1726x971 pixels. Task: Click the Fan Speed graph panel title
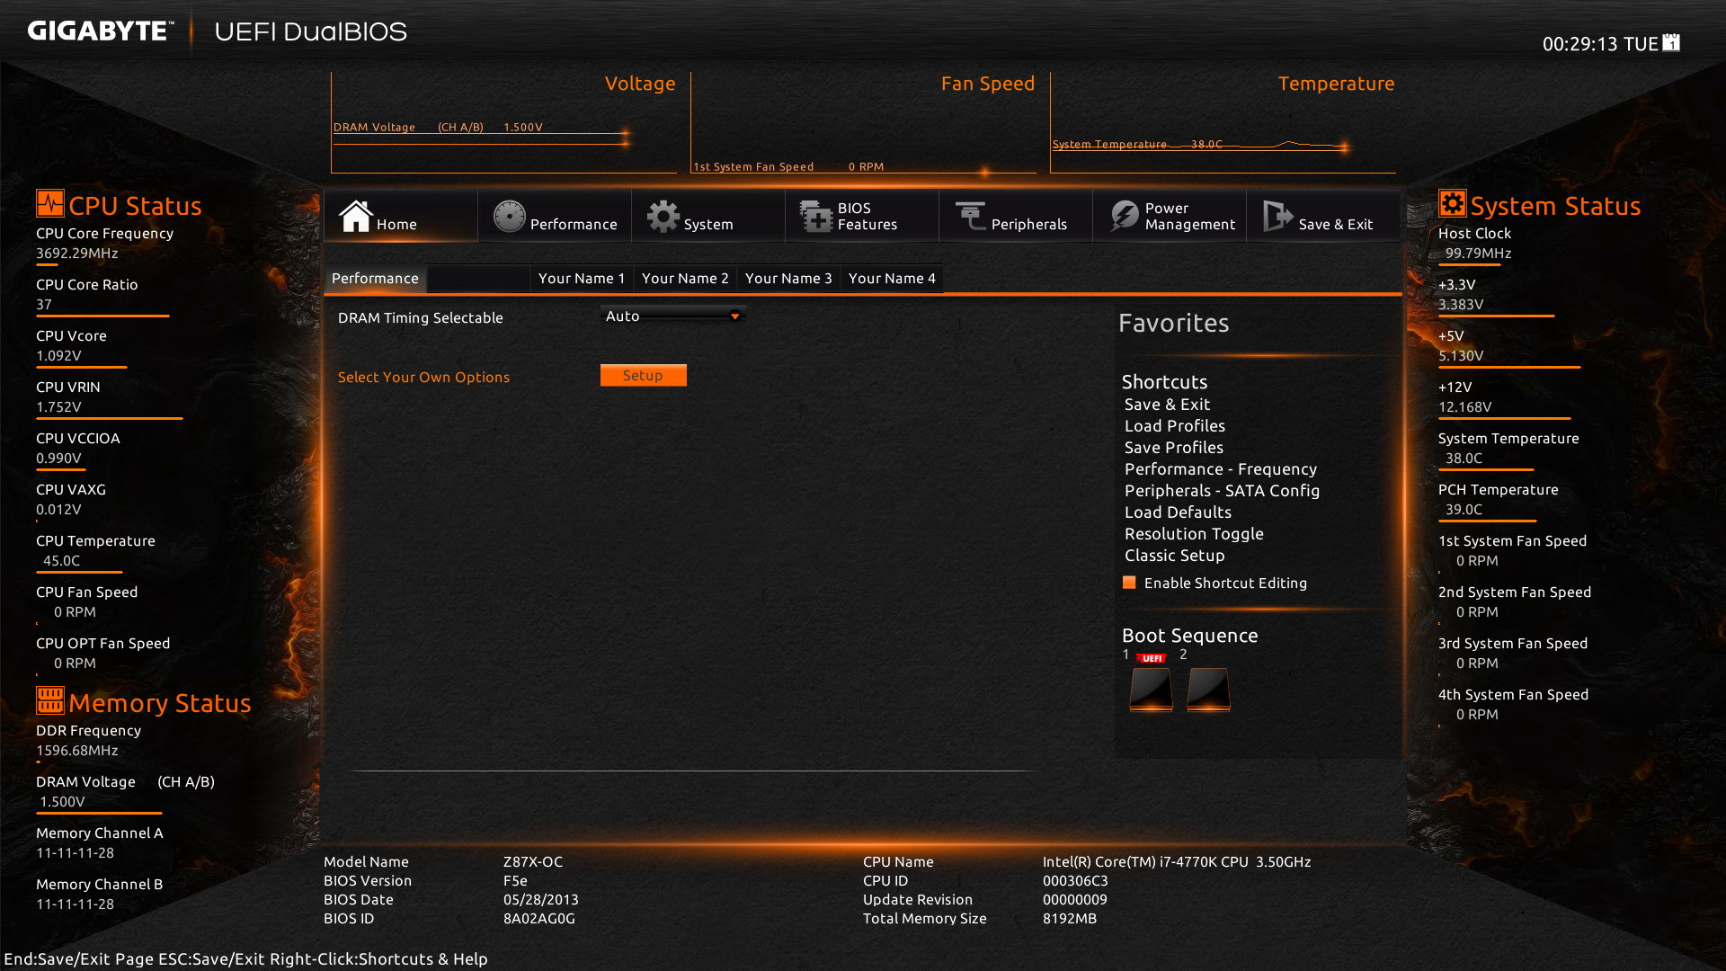[988, 83]
